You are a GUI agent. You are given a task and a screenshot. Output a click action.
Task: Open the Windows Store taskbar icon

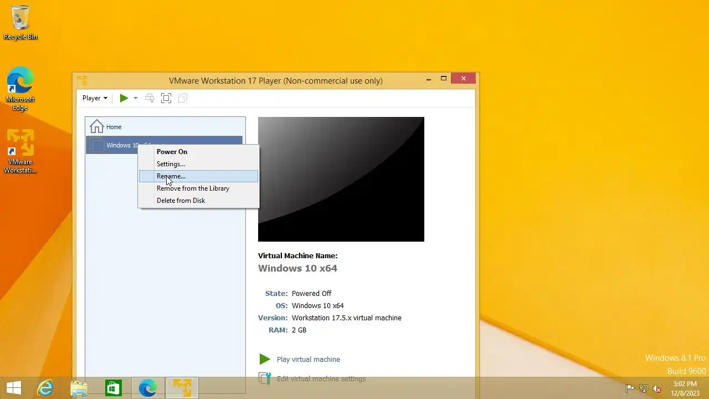coord(114,388)
